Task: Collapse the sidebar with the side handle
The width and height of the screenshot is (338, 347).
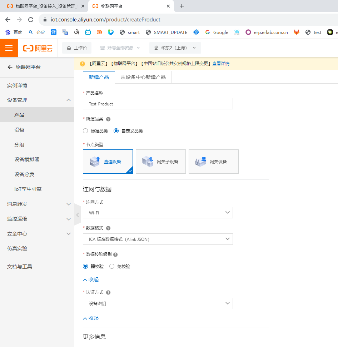Action: pos(78,215)
